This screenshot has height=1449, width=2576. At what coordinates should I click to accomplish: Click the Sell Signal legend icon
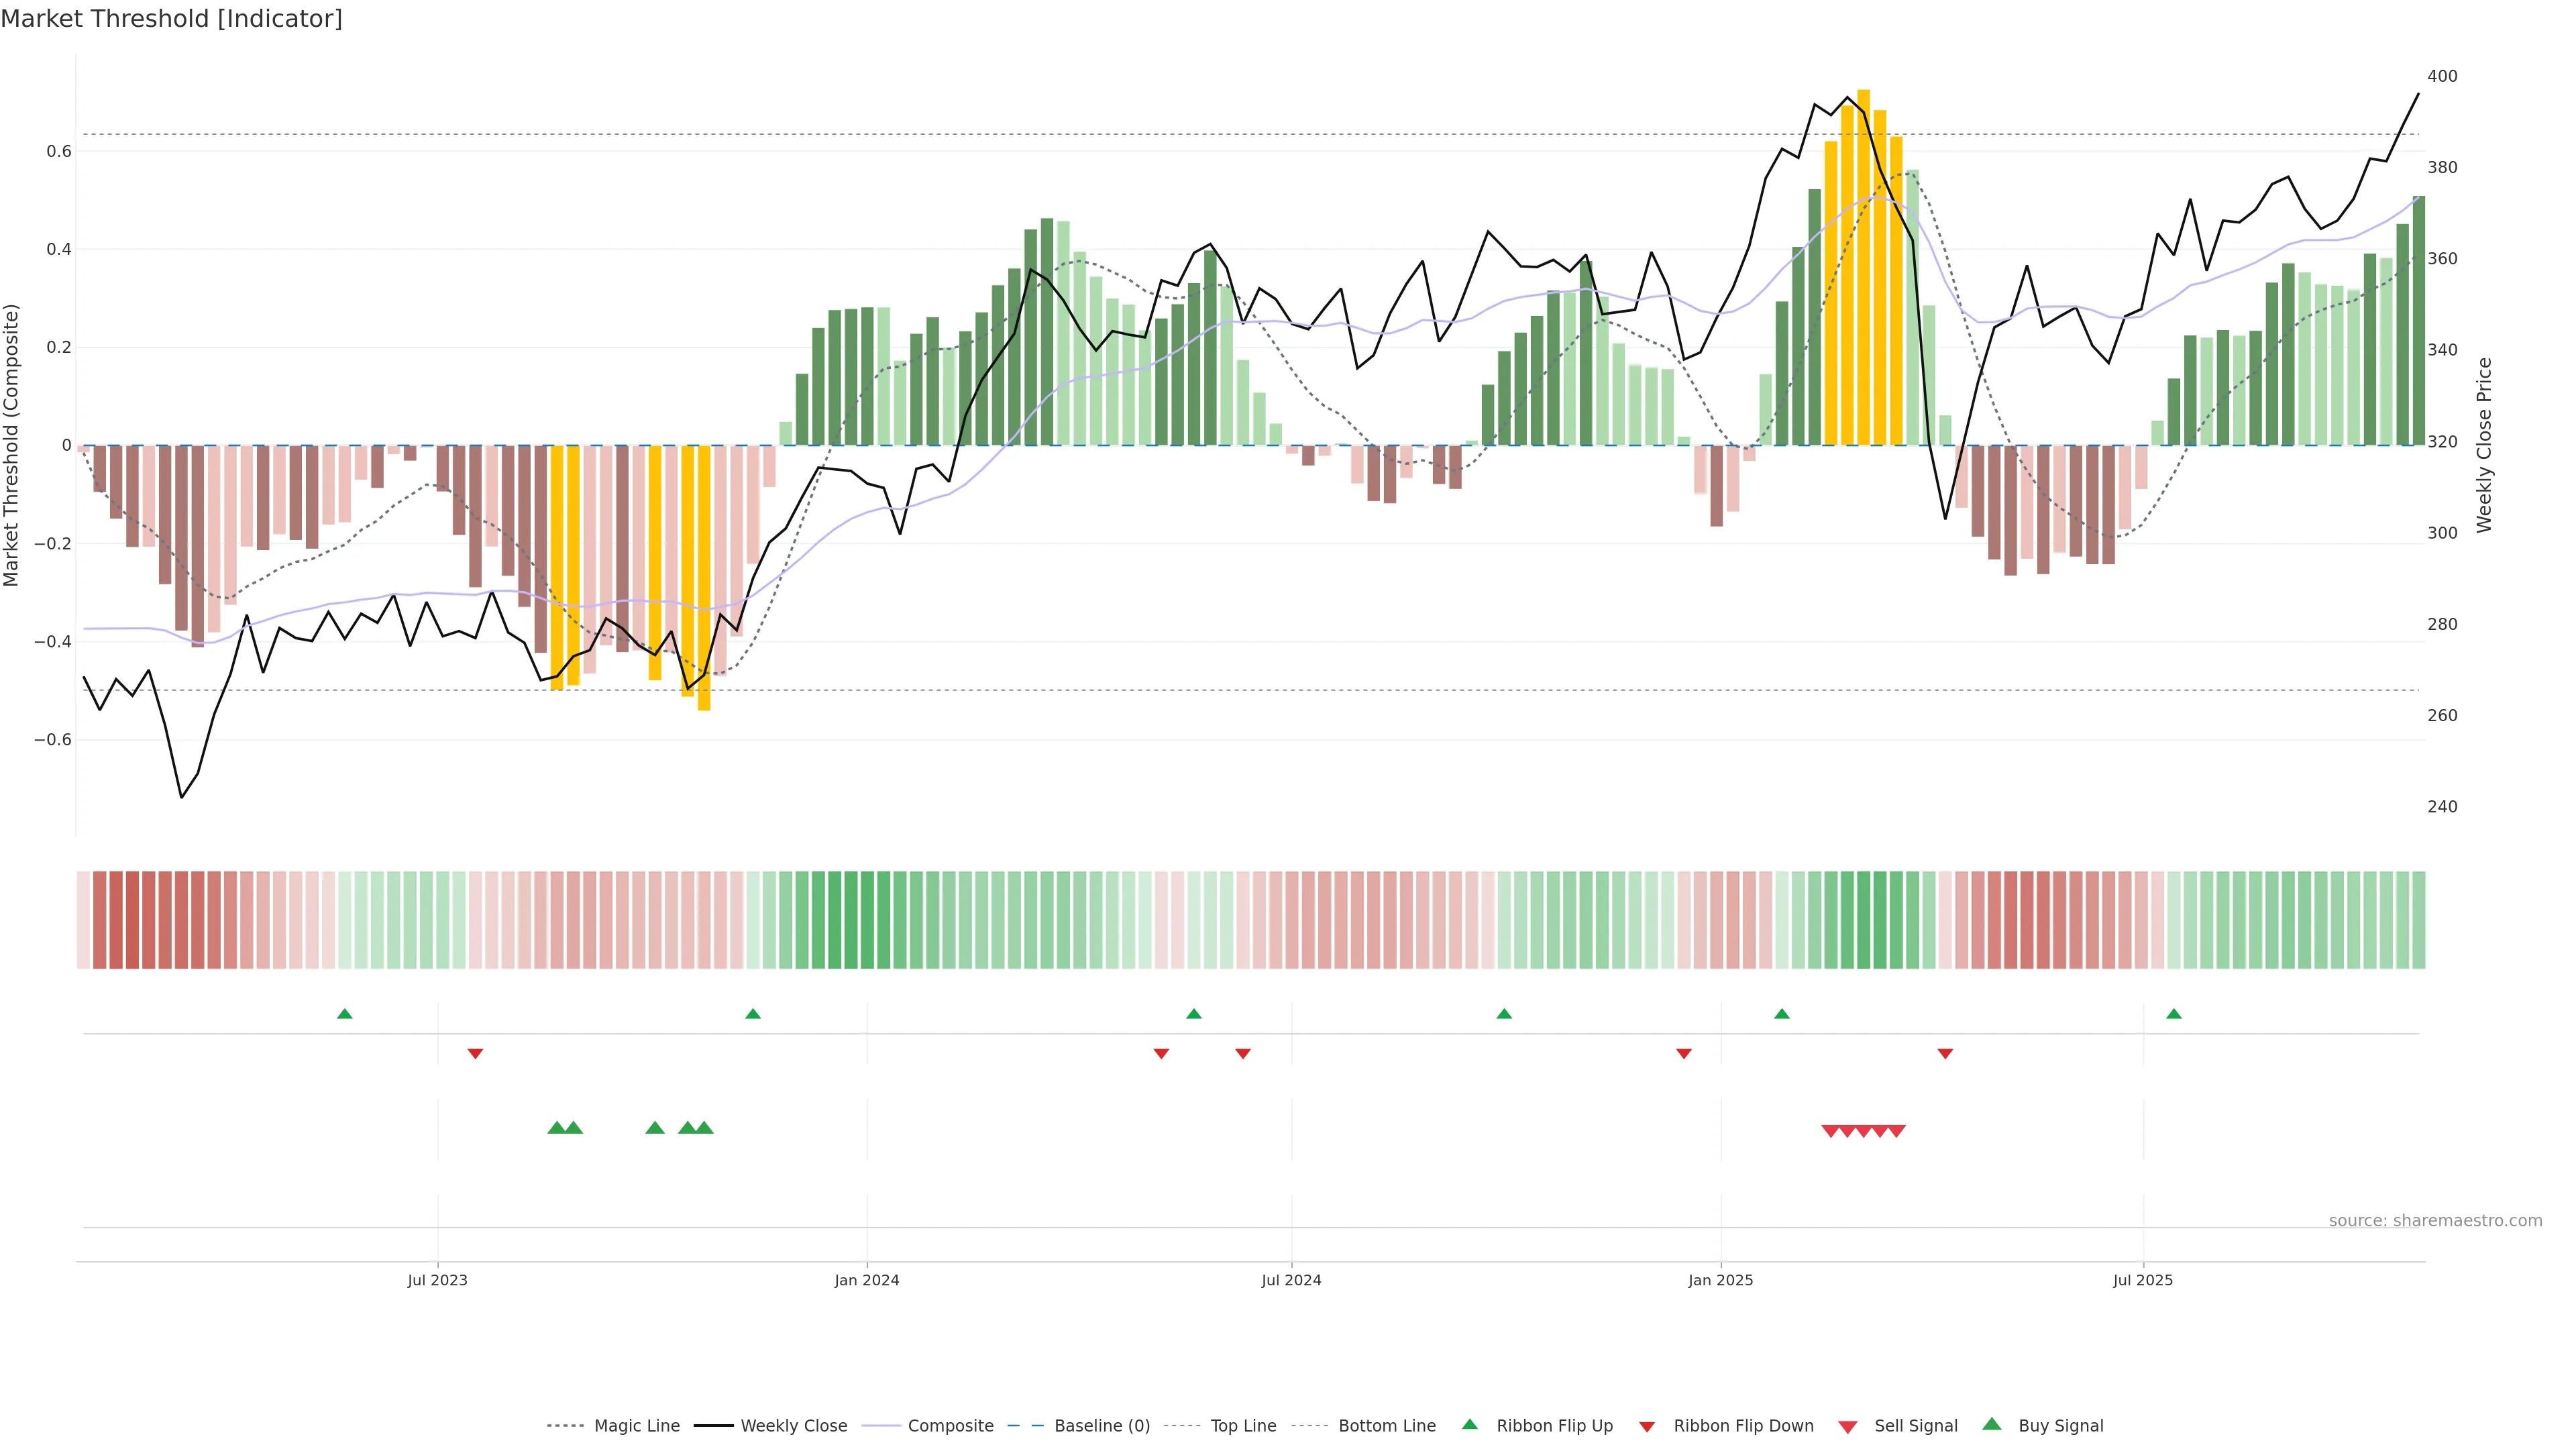point(1848,1427)
